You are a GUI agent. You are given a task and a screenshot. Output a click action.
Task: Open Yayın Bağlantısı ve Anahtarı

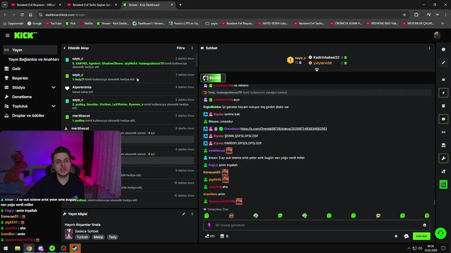tap(33, 59)
